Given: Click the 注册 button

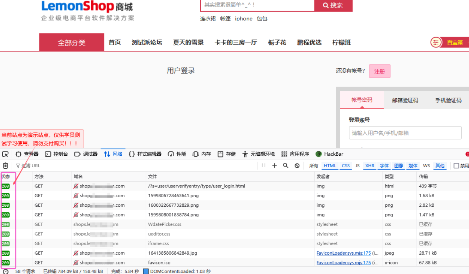Looking at the screenshot, I should 379,71.
